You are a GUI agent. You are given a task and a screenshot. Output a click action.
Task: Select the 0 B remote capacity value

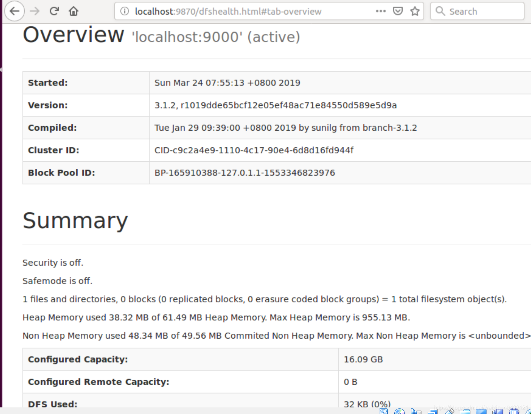click(x=351, y=382)
